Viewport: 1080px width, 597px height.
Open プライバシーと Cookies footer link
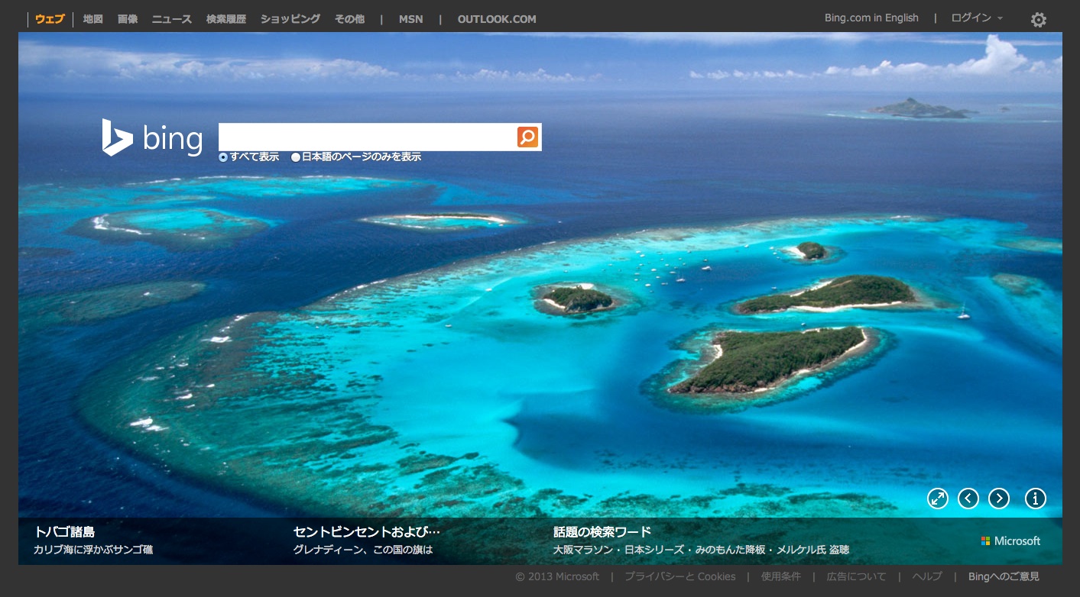tap(679, 576)
